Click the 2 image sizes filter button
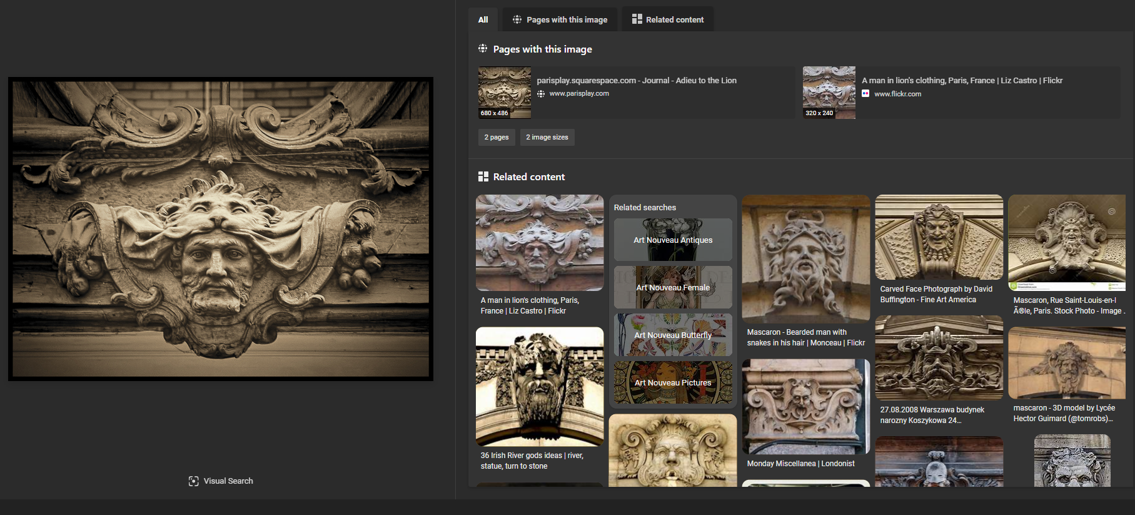This screenshot has height=515, width=1135. point(547,137)
